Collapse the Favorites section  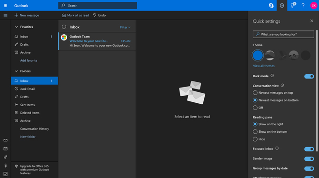[x=16, y=27]
